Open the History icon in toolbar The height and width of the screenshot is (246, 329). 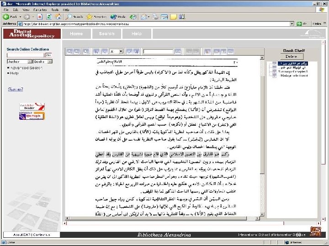pos(133,17)
